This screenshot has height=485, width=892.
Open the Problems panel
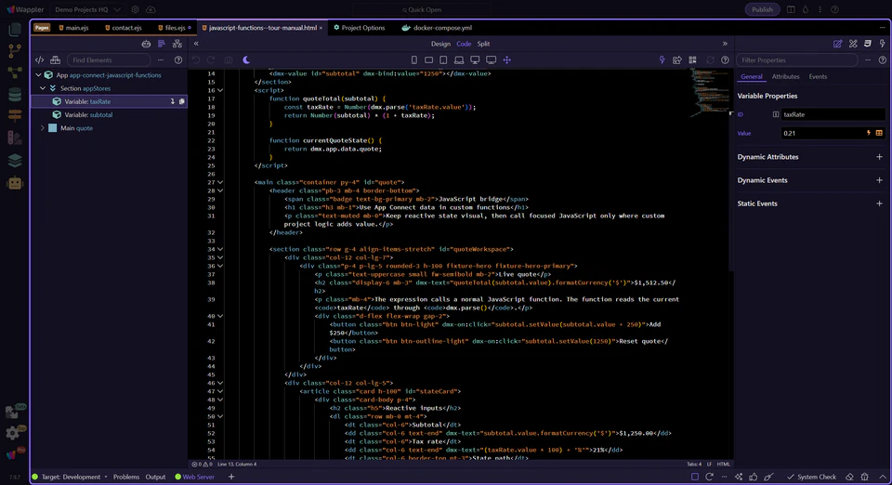tap(126, 477)
